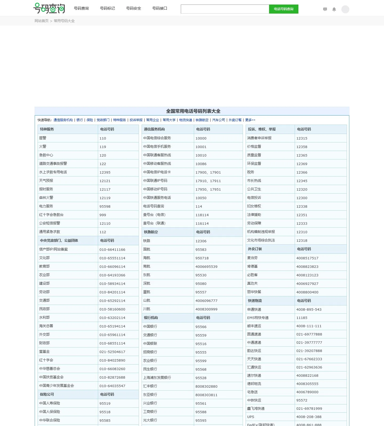
Task: Open the 号码接口 navigation menu
Action: [x=160, y=8]
